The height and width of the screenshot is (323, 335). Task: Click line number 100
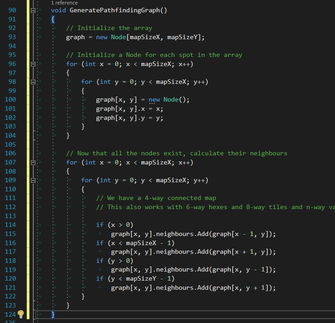[x=10, y=100]
